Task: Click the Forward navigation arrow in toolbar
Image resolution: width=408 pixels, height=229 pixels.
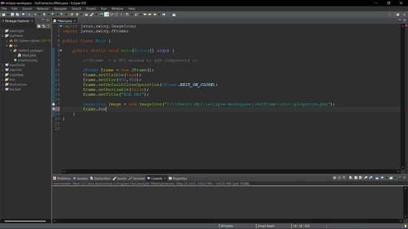Action: tap(164, 15)
